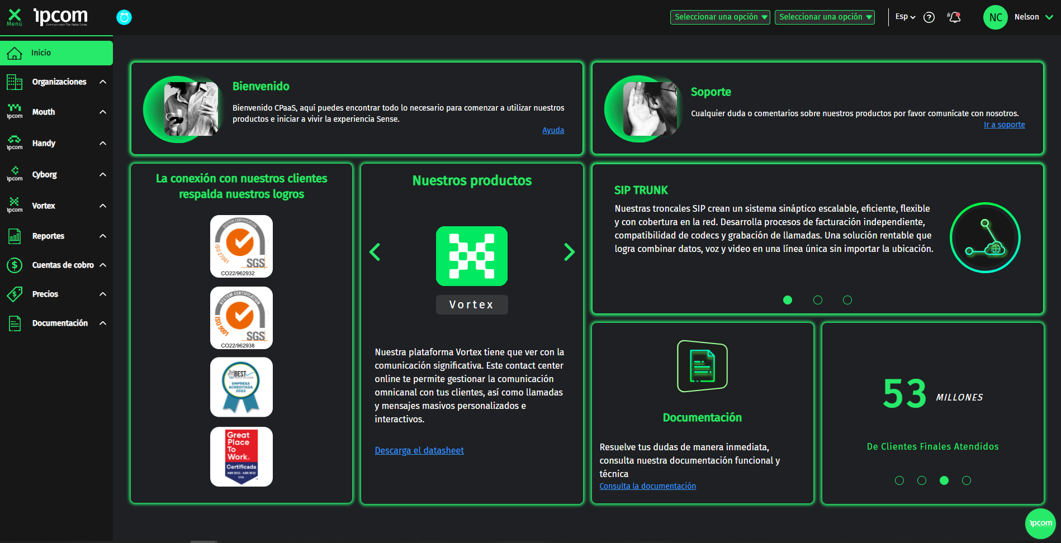This screenshot has width=1061, height=543.
Task: Click the Handy product icon
Action: point(15,143)
